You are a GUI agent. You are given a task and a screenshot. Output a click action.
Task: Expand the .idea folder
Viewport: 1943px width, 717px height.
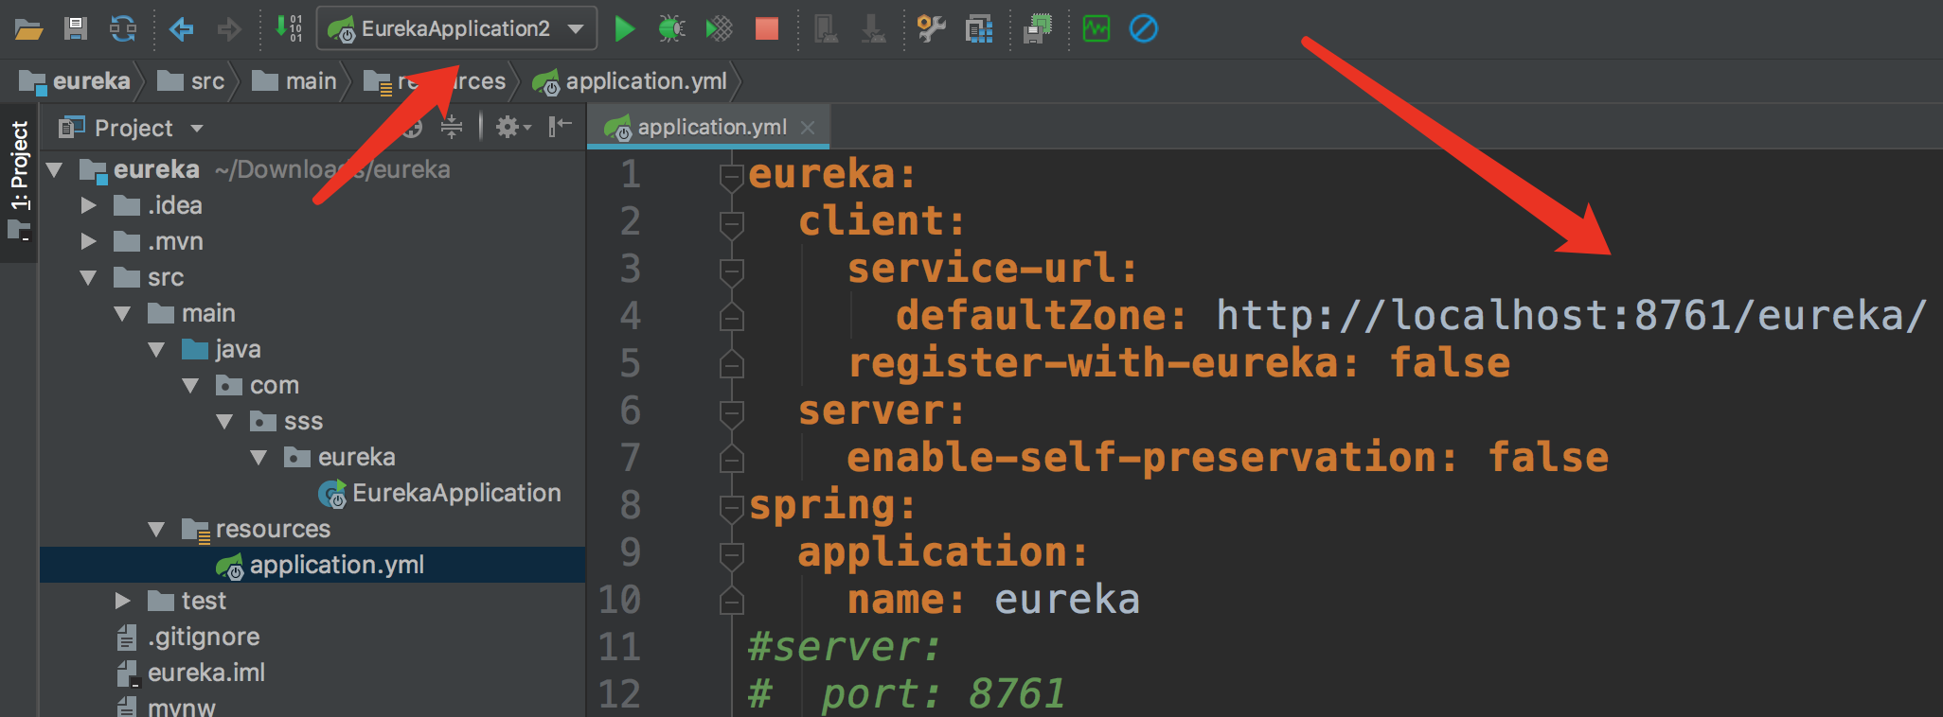(x=89, y=205)
